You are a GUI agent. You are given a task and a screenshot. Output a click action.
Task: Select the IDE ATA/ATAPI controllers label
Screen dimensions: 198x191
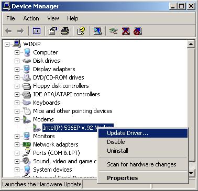(67, 94)
